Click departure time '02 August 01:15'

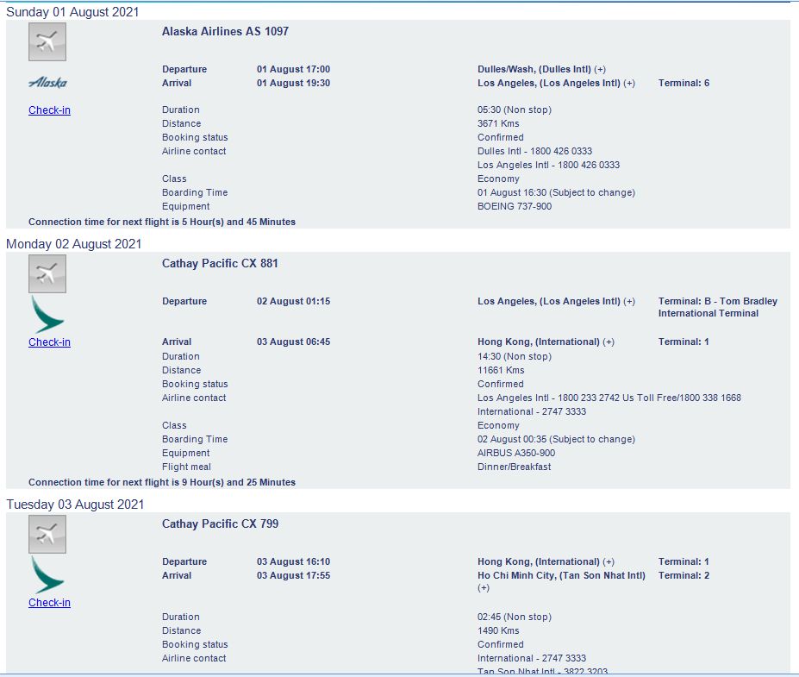(x=294, y=301)
